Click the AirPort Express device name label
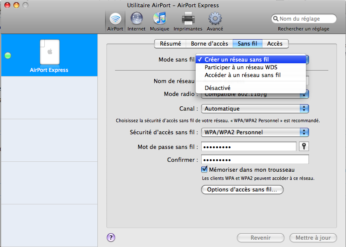Screen dimensions: 346x247 click(49, 70)
